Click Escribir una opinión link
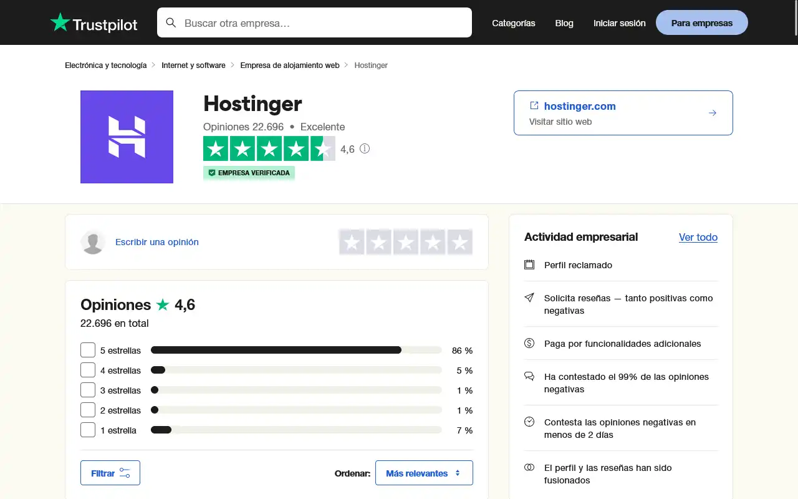This screenshot has width=798, height=499. tap(157, 242)
